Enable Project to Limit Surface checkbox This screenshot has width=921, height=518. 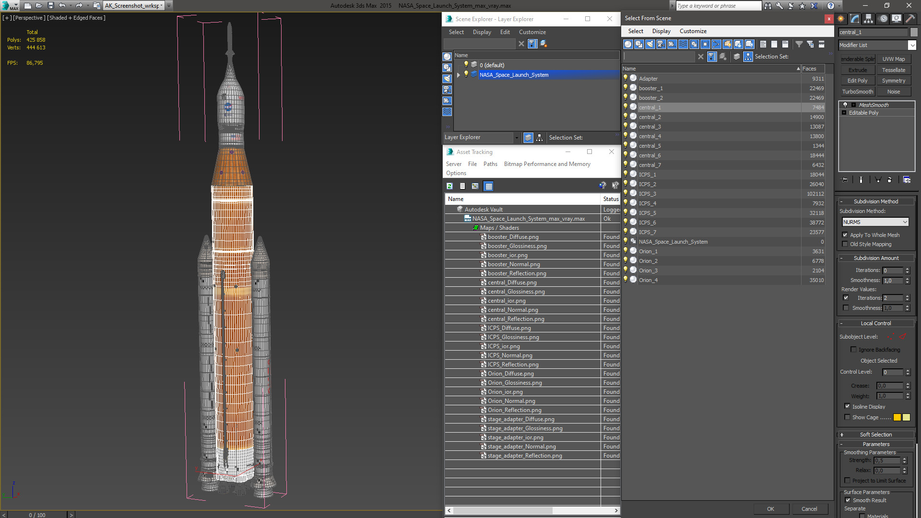coord(848,481)
